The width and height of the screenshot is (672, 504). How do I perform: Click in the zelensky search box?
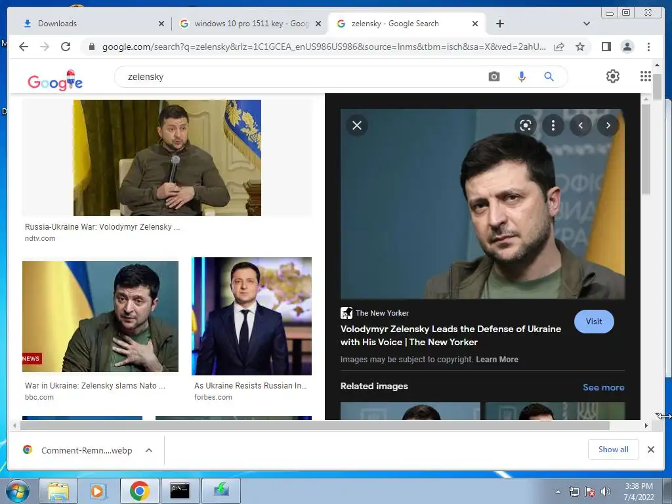tap(300, 77)
